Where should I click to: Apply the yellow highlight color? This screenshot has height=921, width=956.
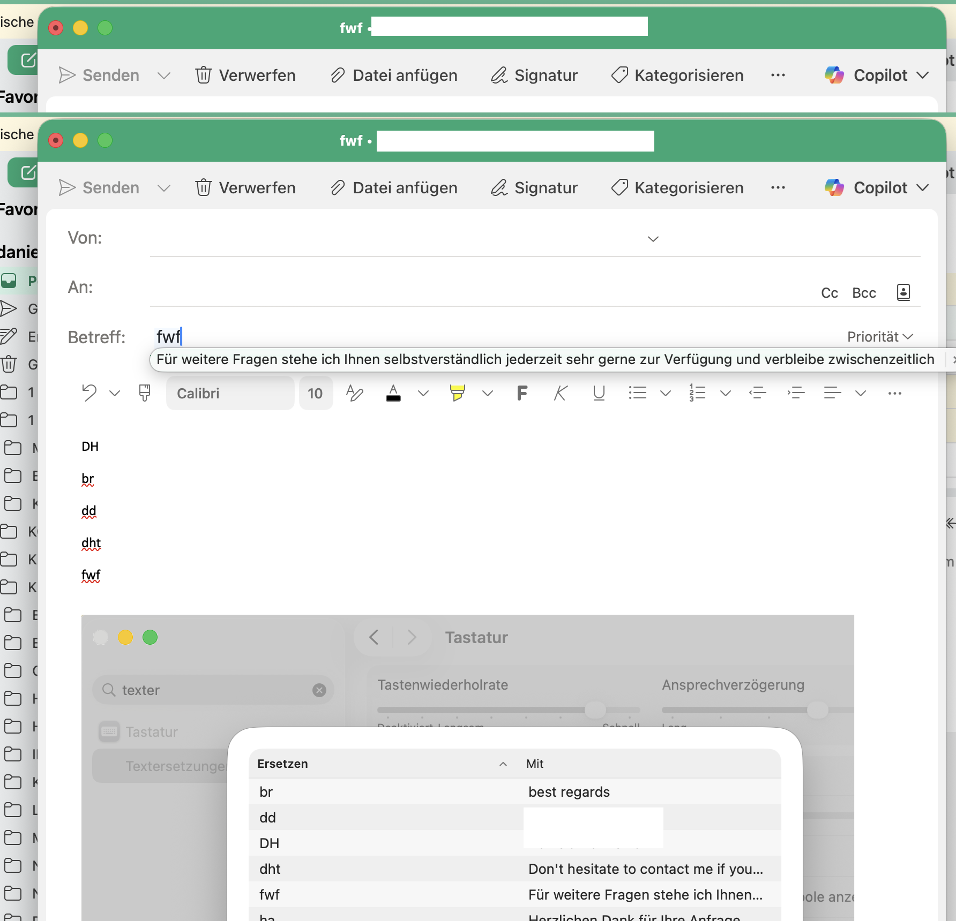tap(457, 393)
